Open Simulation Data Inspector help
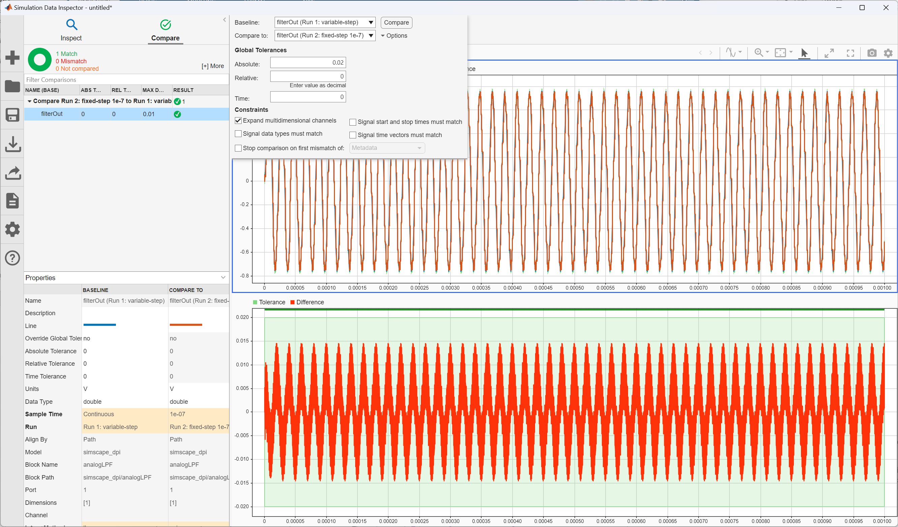Screen dimensions: 898x527 (12, 258)
